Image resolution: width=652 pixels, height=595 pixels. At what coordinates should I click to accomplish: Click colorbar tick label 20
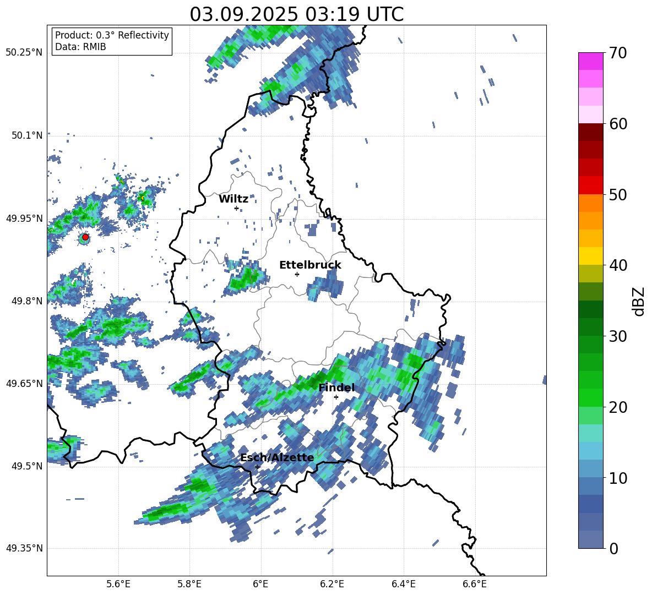click(x=618, y=407)
